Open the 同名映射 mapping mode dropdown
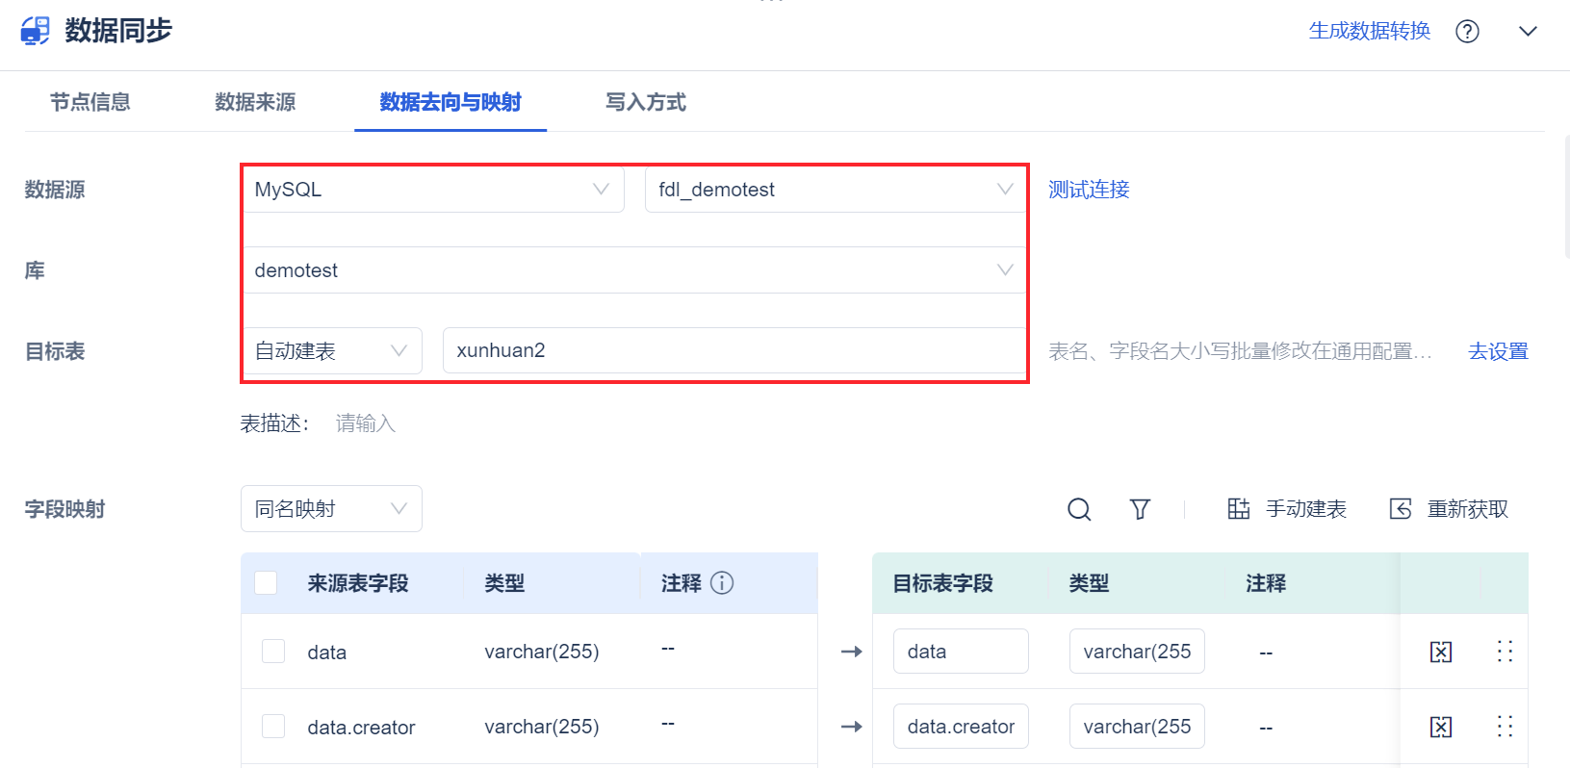 pyautogui.click(x=331, y=509)
